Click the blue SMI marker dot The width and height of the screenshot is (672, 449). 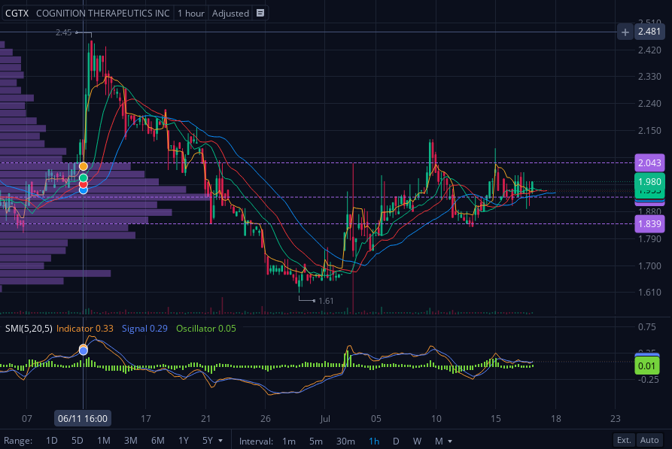tap(84, 351)
